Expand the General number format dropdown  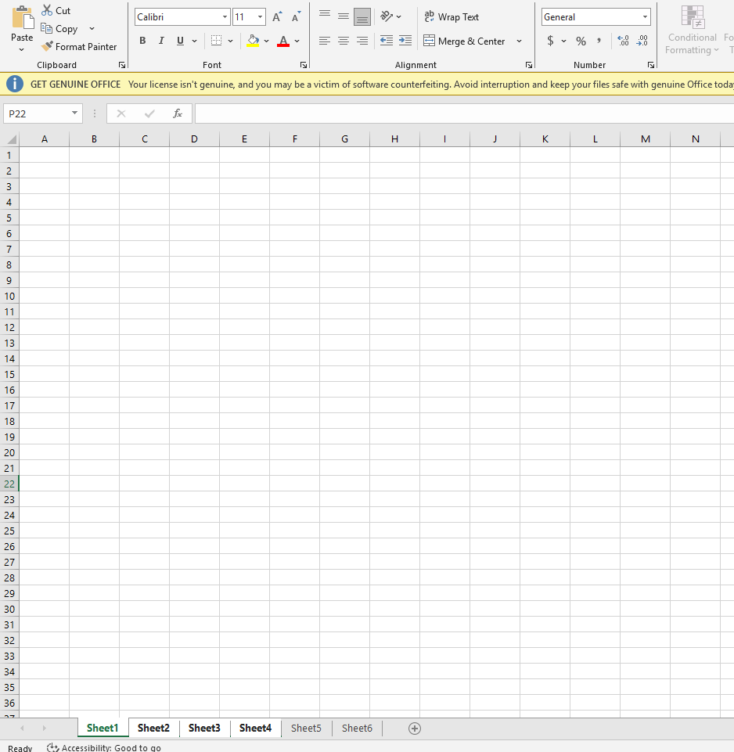pyautogui.click(x=645, y=17)
